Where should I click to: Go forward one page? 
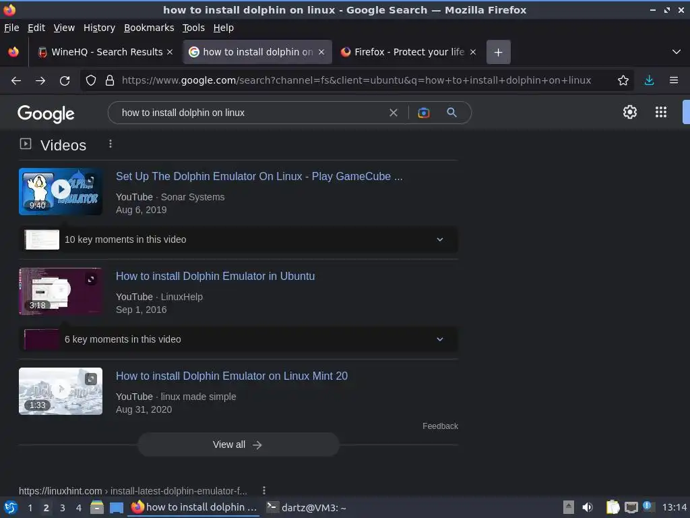(x=40, y=81)
